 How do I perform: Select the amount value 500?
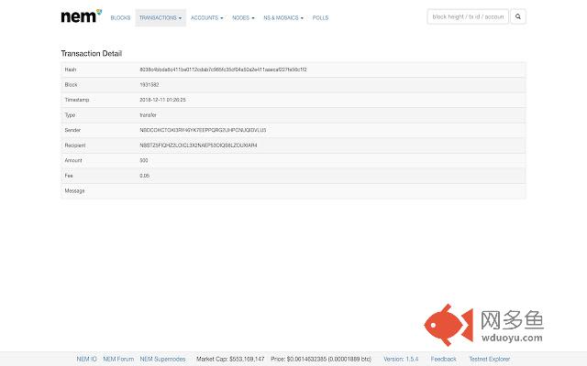click(x=144, y=160)
